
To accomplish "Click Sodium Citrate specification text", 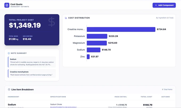I will [56, 105].
